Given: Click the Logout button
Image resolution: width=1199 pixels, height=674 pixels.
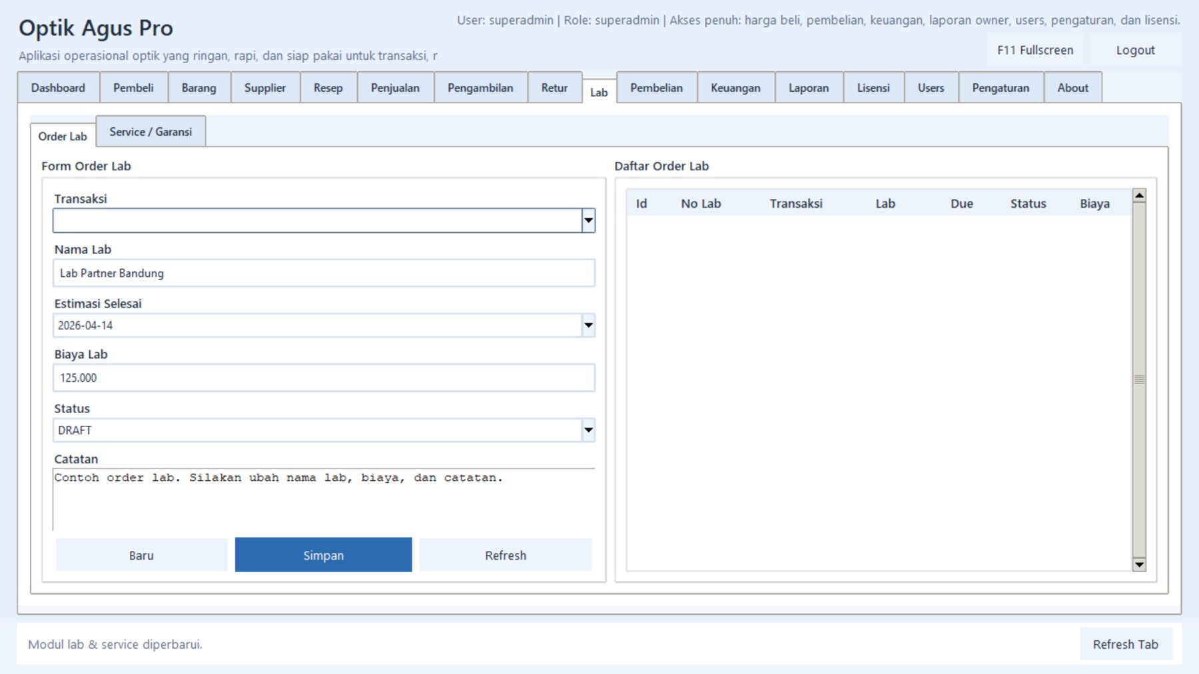Looking at the screenshot, I should click(x=1135, y=51).
